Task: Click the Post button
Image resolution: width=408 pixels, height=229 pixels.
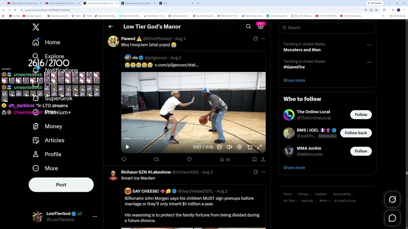Action: (x=61, y=185)
